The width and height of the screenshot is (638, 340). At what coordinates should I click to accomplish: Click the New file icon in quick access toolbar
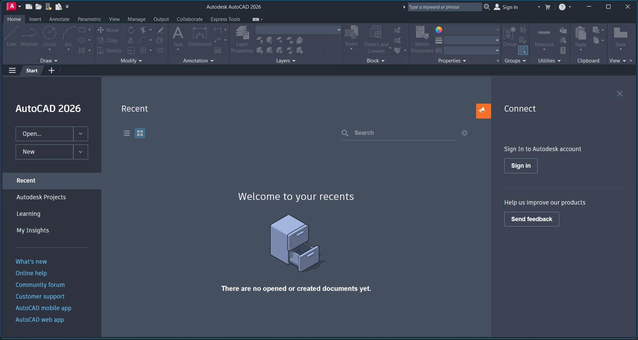pos(29,7)
